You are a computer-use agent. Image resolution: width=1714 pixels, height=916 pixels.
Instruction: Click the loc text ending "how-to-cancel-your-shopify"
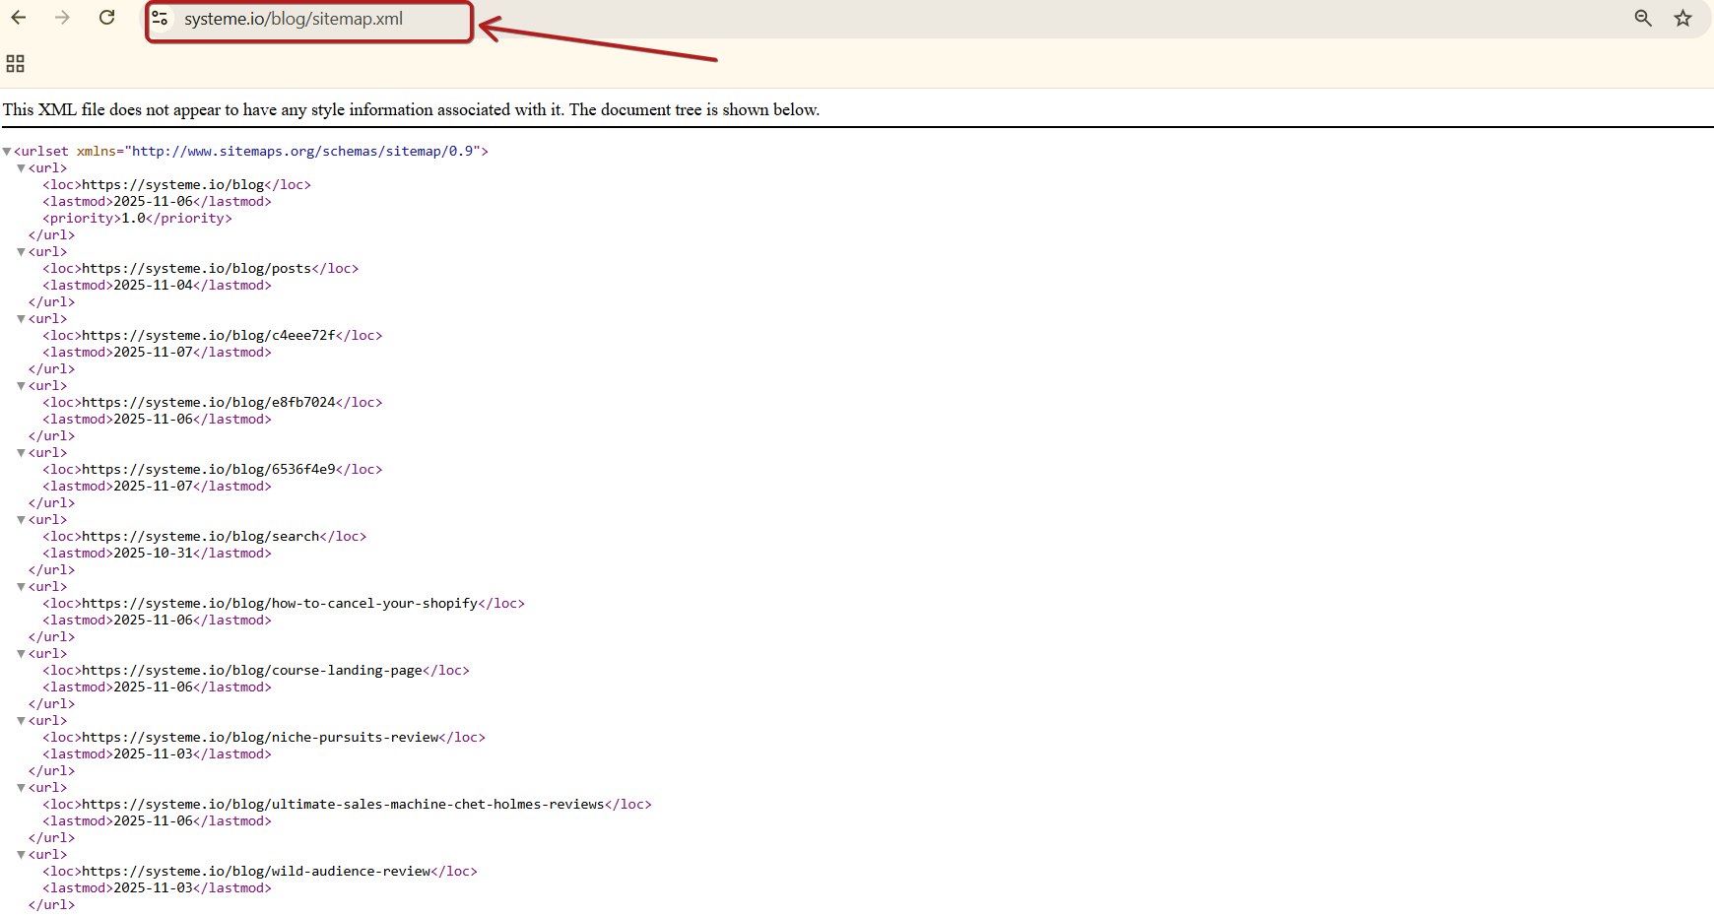tap(280, 604)
